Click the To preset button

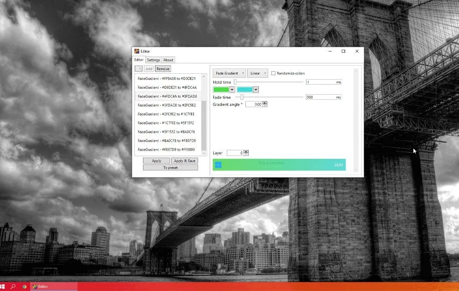pyautogui.click(x=170, y=168)
